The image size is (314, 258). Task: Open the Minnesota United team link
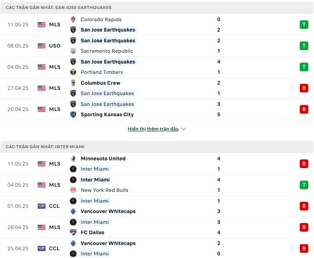pos(103,159)
